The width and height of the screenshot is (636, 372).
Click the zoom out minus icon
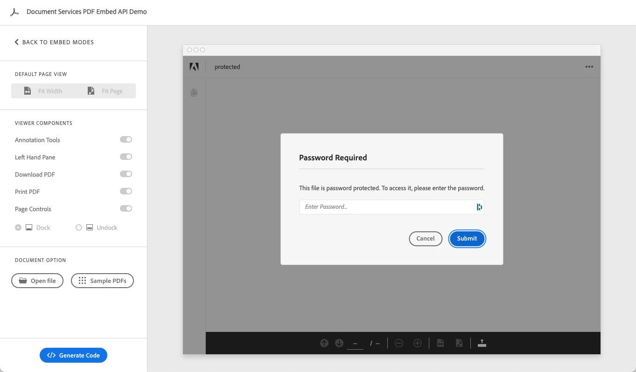[399, 343]
